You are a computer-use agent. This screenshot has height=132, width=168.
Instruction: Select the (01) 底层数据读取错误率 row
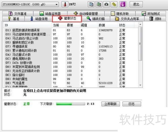(x=71, y=30)
